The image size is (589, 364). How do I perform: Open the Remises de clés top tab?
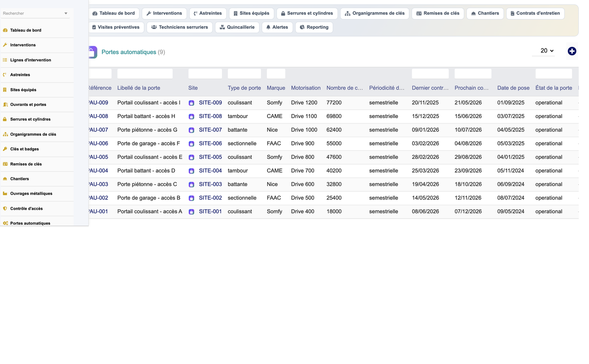click(x=438, y=13)
